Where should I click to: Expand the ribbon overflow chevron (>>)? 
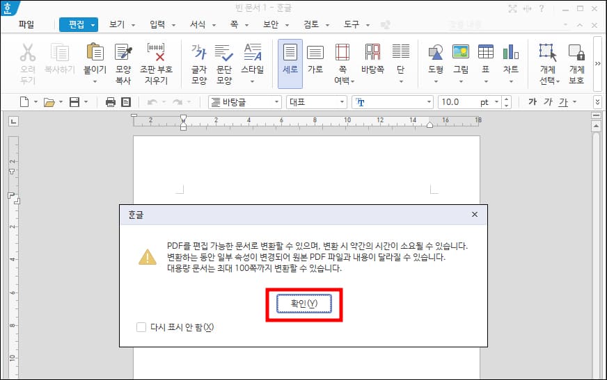pos(597,63)
